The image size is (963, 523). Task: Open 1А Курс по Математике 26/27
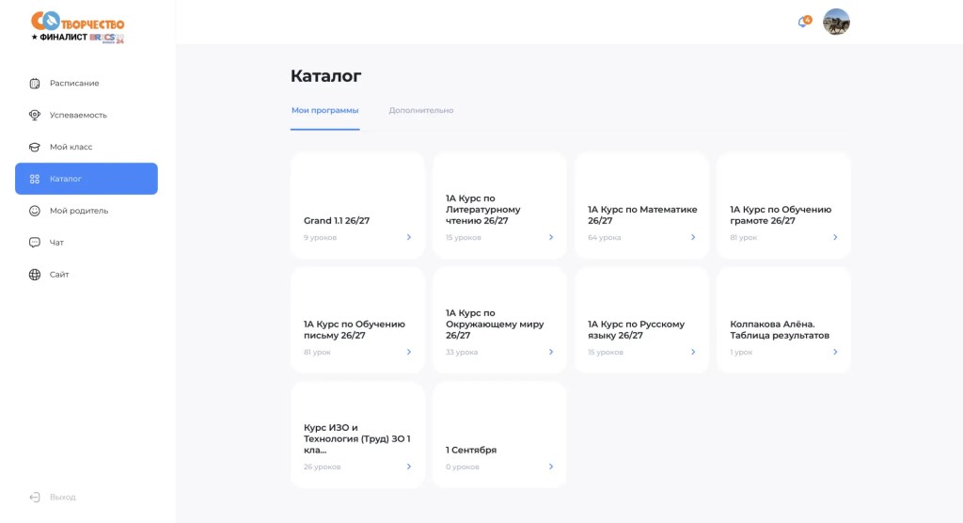(x=642, y=215)
